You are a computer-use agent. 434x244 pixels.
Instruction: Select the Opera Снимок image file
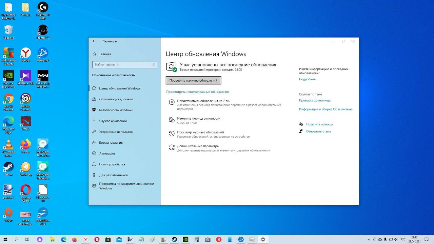pyautogui.click(x=25, y=218)
